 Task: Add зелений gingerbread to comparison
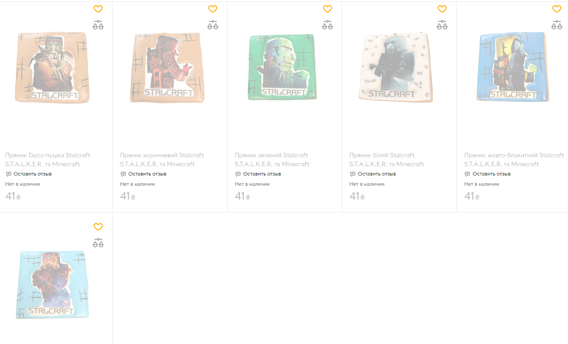(x=328, y=25)
